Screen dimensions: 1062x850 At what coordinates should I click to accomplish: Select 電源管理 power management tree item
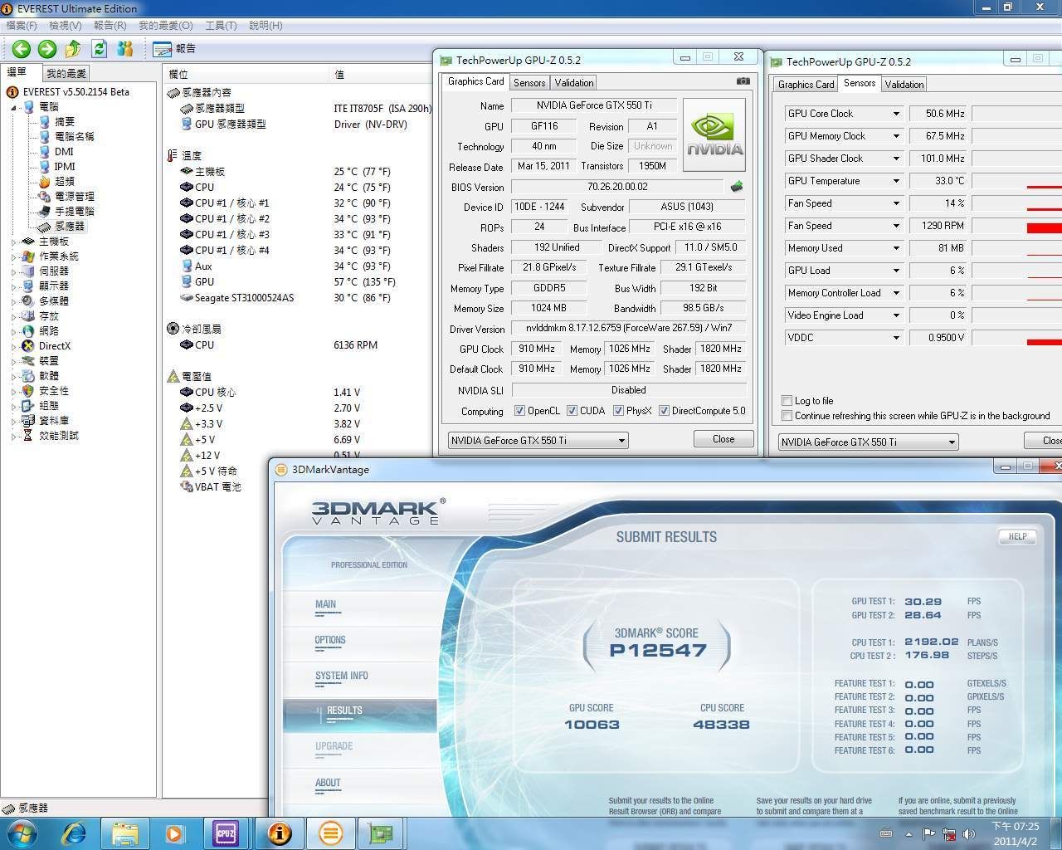(x=74, y=196)
